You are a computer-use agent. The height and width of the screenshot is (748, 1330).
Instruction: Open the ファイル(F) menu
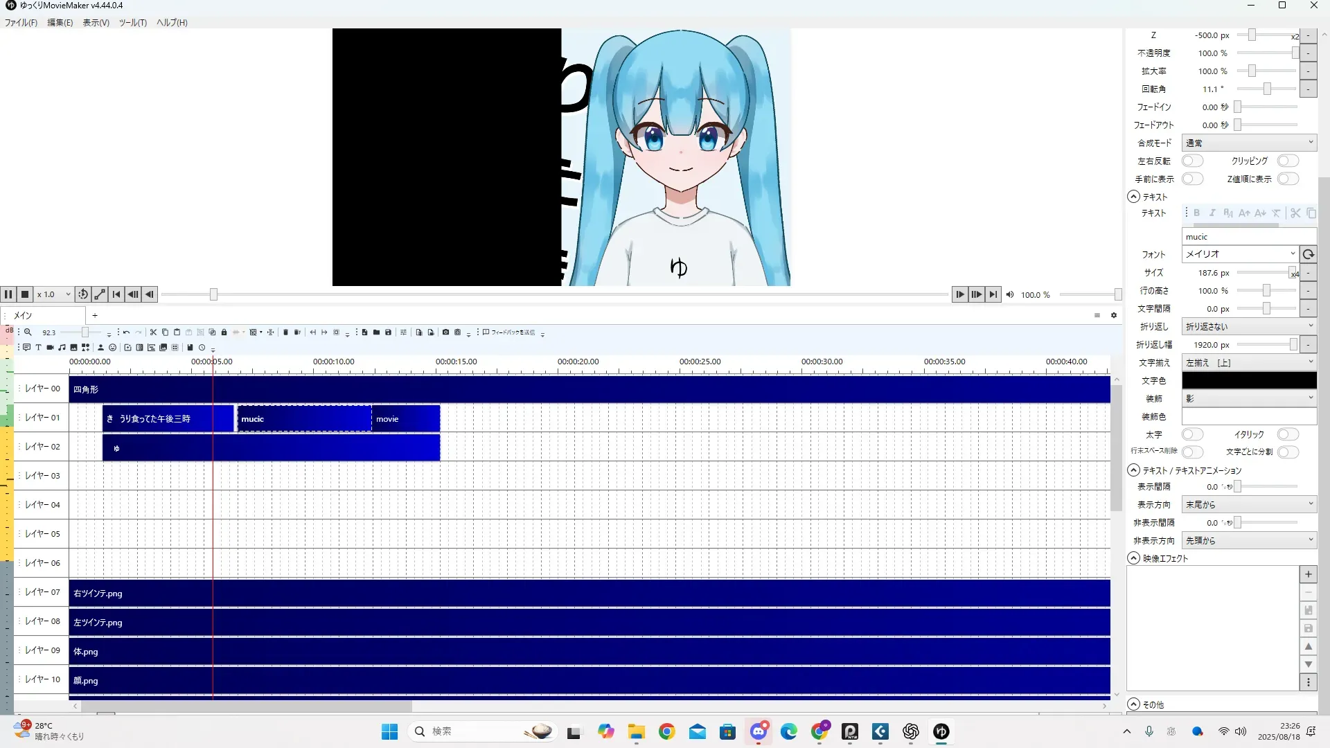(x=21, y=22)
